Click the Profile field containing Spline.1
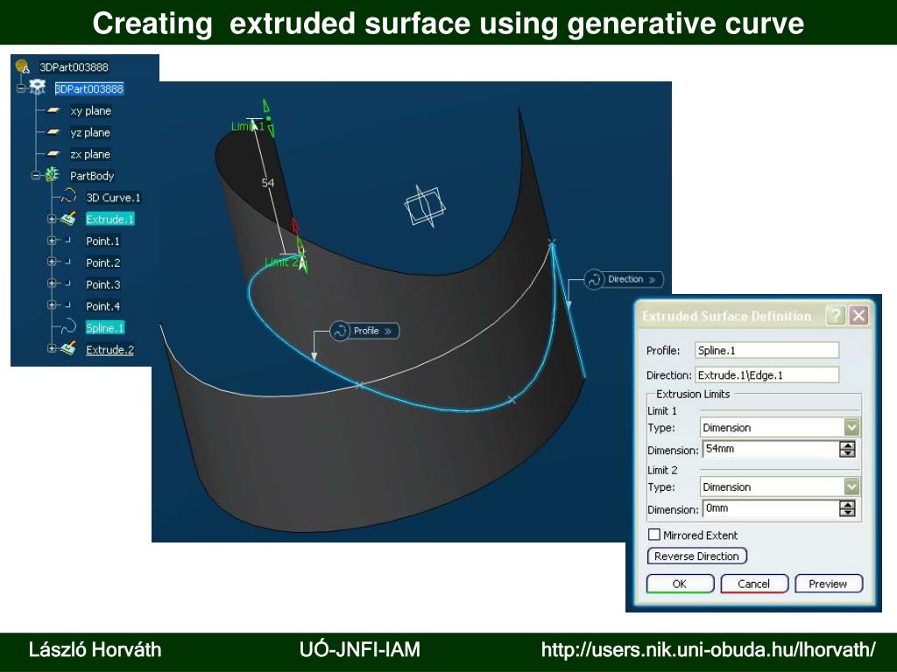Viewport: 897px width, 672px height. [766, 350]
